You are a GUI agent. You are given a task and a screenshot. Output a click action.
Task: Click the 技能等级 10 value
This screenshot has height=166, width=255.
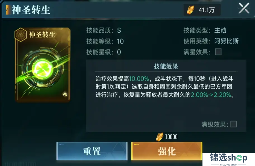pyautogui.click(x=120, y=41)
